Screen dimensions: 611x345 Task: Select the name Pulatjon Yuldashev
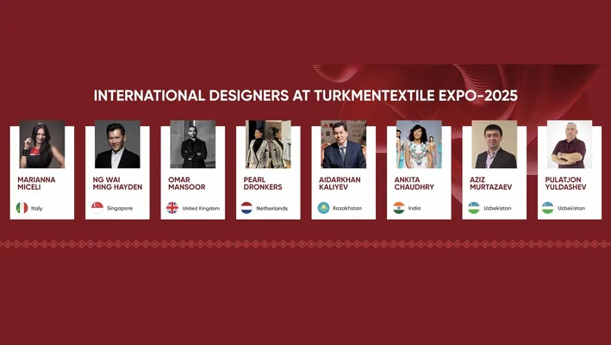565,183
